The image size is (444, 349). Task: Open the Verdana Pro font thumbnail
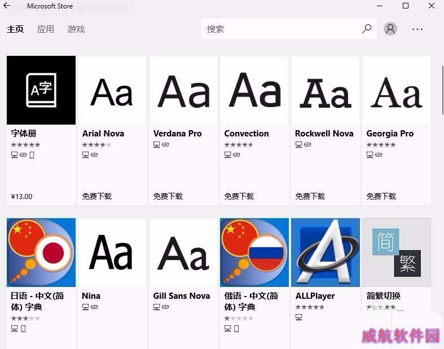click(x=183, y=90)
